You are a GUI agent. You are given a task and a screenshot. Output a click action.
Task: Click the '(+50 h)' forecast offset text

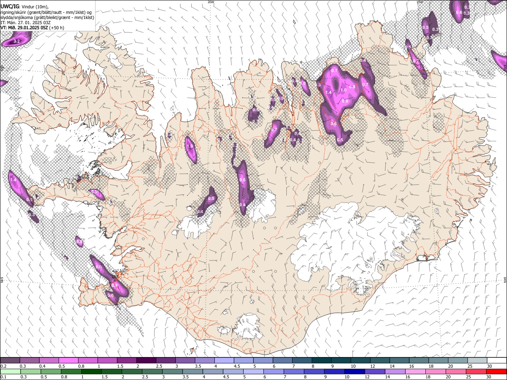pos(57,28)
